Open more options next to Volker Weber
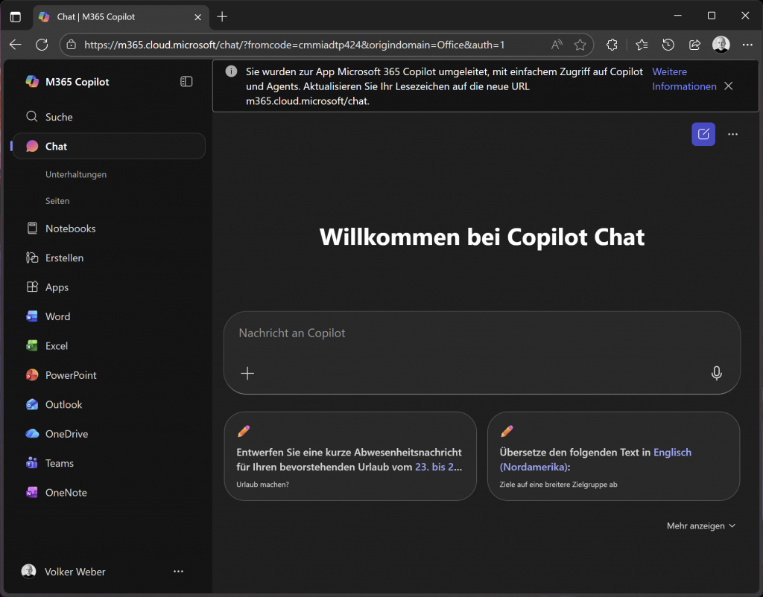763x597 pixels. [178, 572]
